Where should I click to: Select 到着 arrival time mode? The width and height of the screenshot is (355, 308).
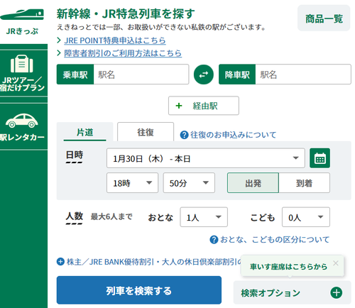click(x=305, y=183)
